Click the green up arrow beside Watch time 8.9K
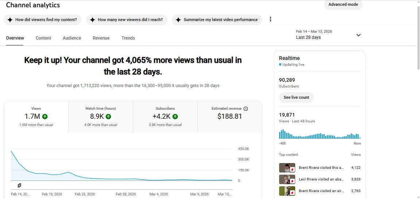420x199 pixels. (108, 117)
